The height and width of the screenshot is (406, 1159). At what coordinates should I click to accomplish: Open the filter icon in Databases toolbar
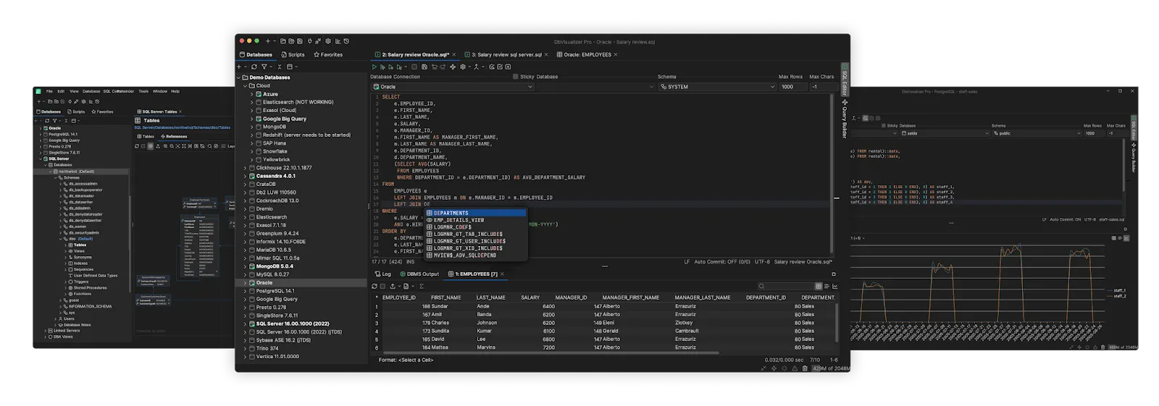[264, 67]
